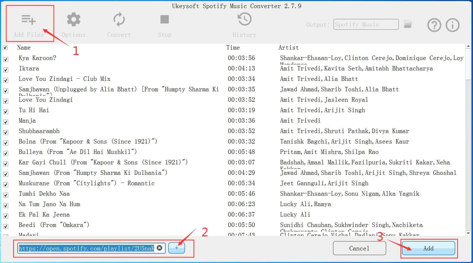Click the help question mark icon
Image resolution: width=473 pixels, height=263 pixels.
434,25
